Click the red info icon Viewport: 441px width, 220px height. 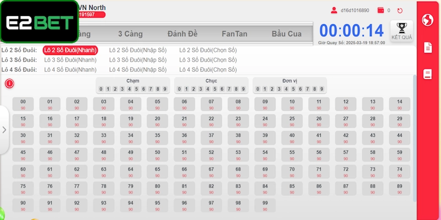tap(9, 84)
